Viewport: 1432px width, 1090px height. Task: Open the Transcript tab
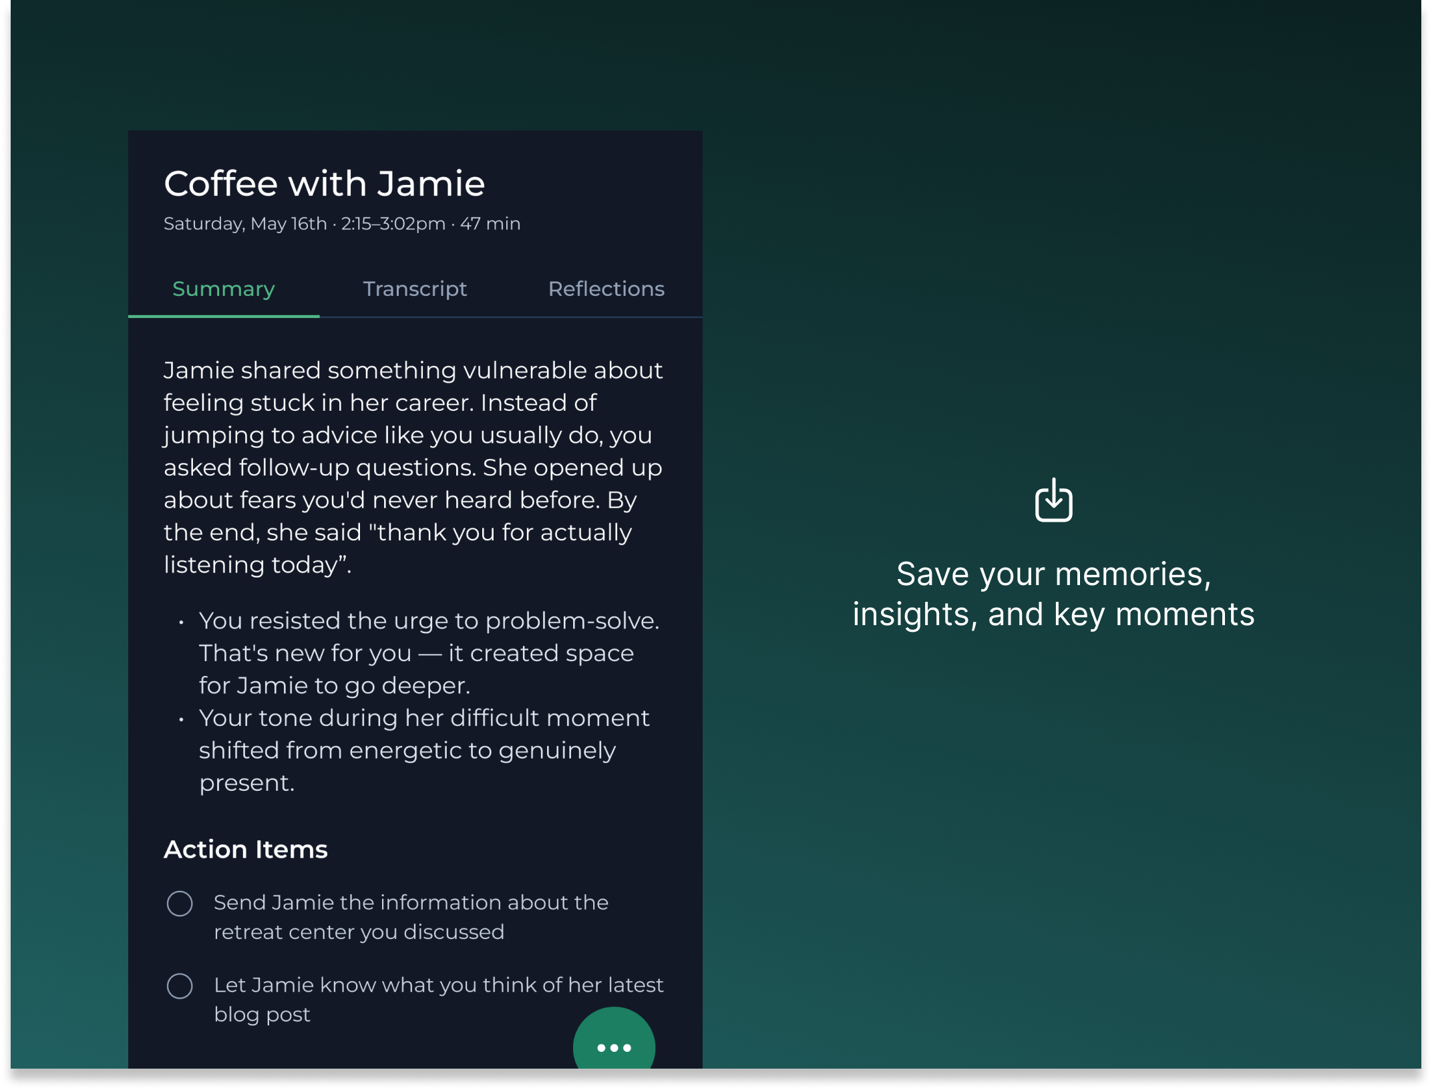coord(415,289)
